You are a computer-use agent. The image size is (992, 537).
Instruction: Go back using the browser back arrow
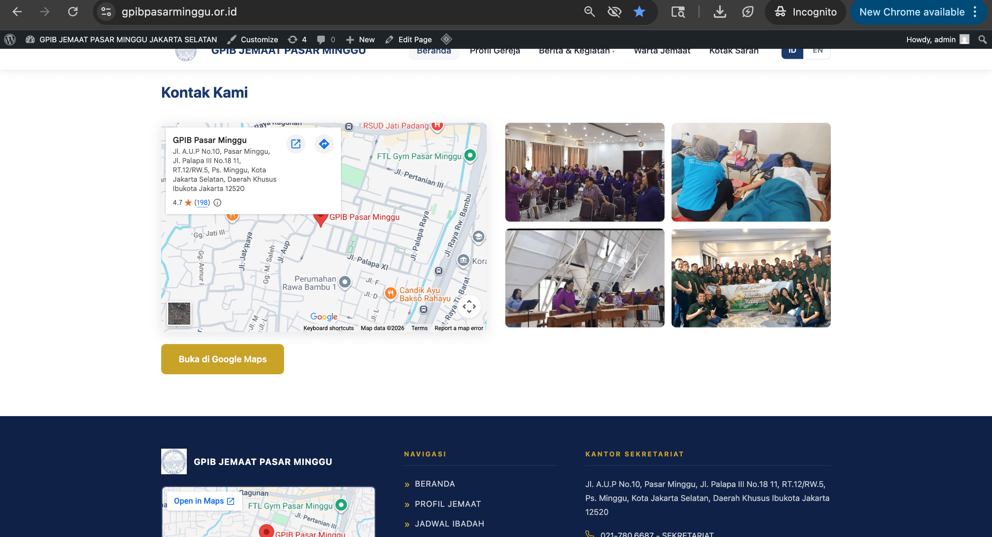click(17, 12)
